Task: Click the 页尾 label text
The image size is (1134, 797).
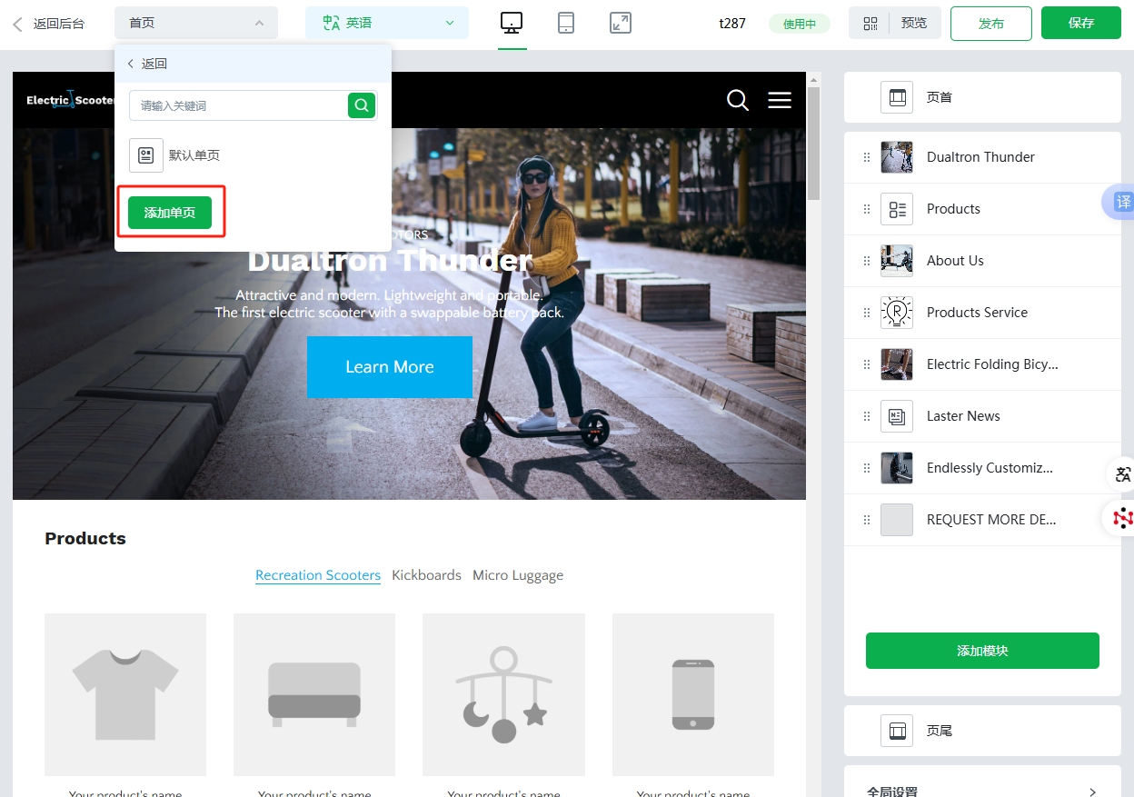Action: [940, 731]
